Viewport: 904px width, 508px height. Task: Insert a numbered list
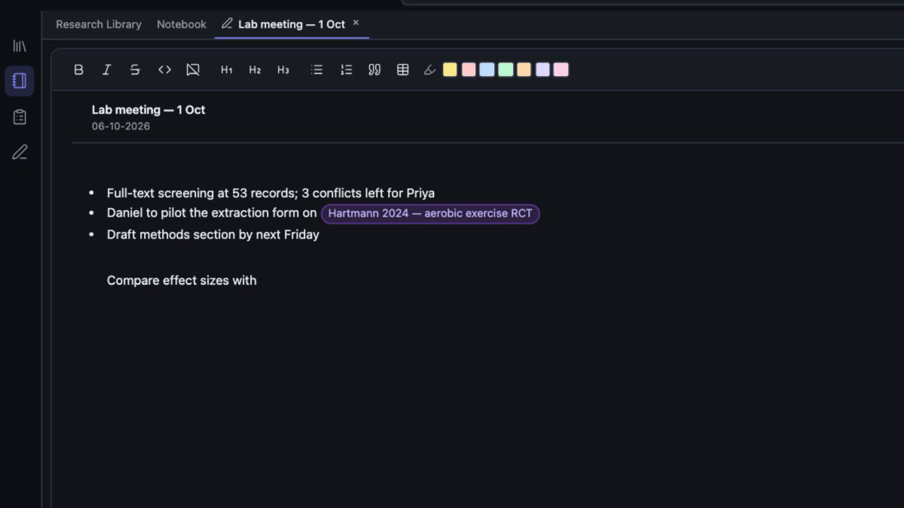(x=346, y=70)
